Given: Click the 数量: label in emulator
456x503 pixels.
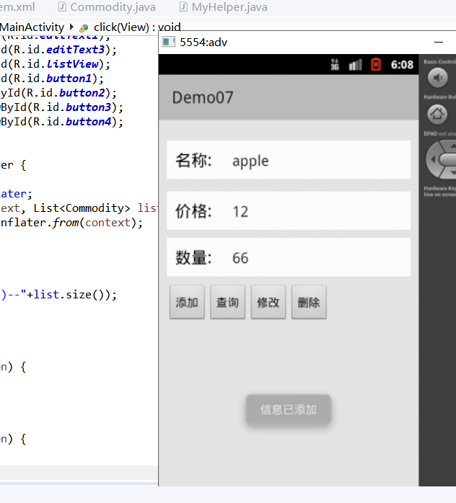Looking at the screenshot, I should [193, 258].
